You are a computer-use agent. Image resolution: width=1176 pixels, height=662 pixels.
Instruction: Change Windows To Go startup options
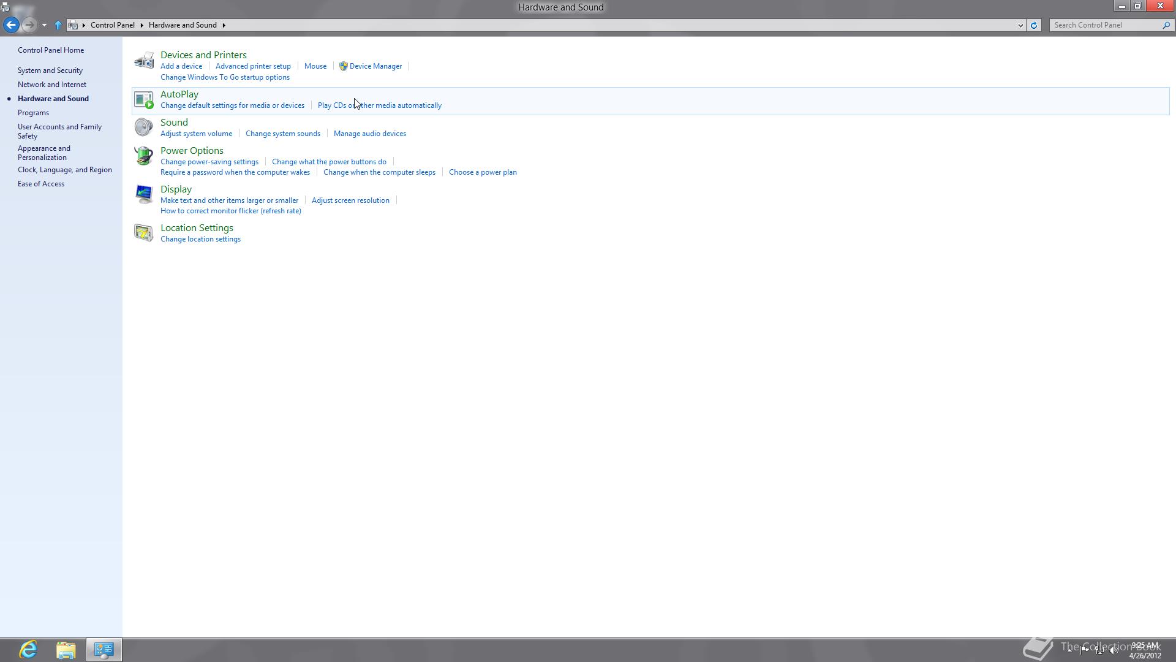[225, 77]
